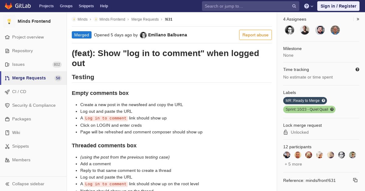Click Emiliano Balbuena's author avatar

tap(143, 35)
